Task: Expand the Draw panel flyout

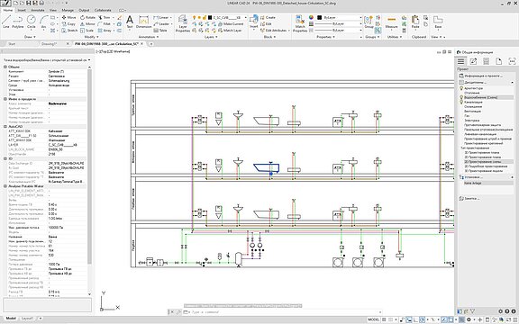Action: point(30,37)
